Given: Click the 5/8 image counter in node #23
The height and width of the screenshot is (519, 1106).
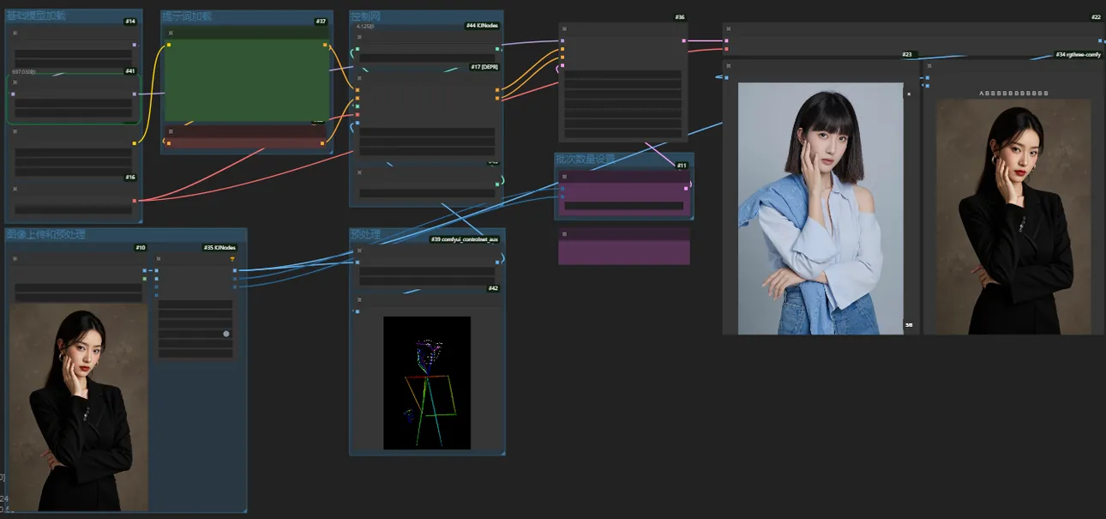Looking at the screenshot, I should 909,325.
